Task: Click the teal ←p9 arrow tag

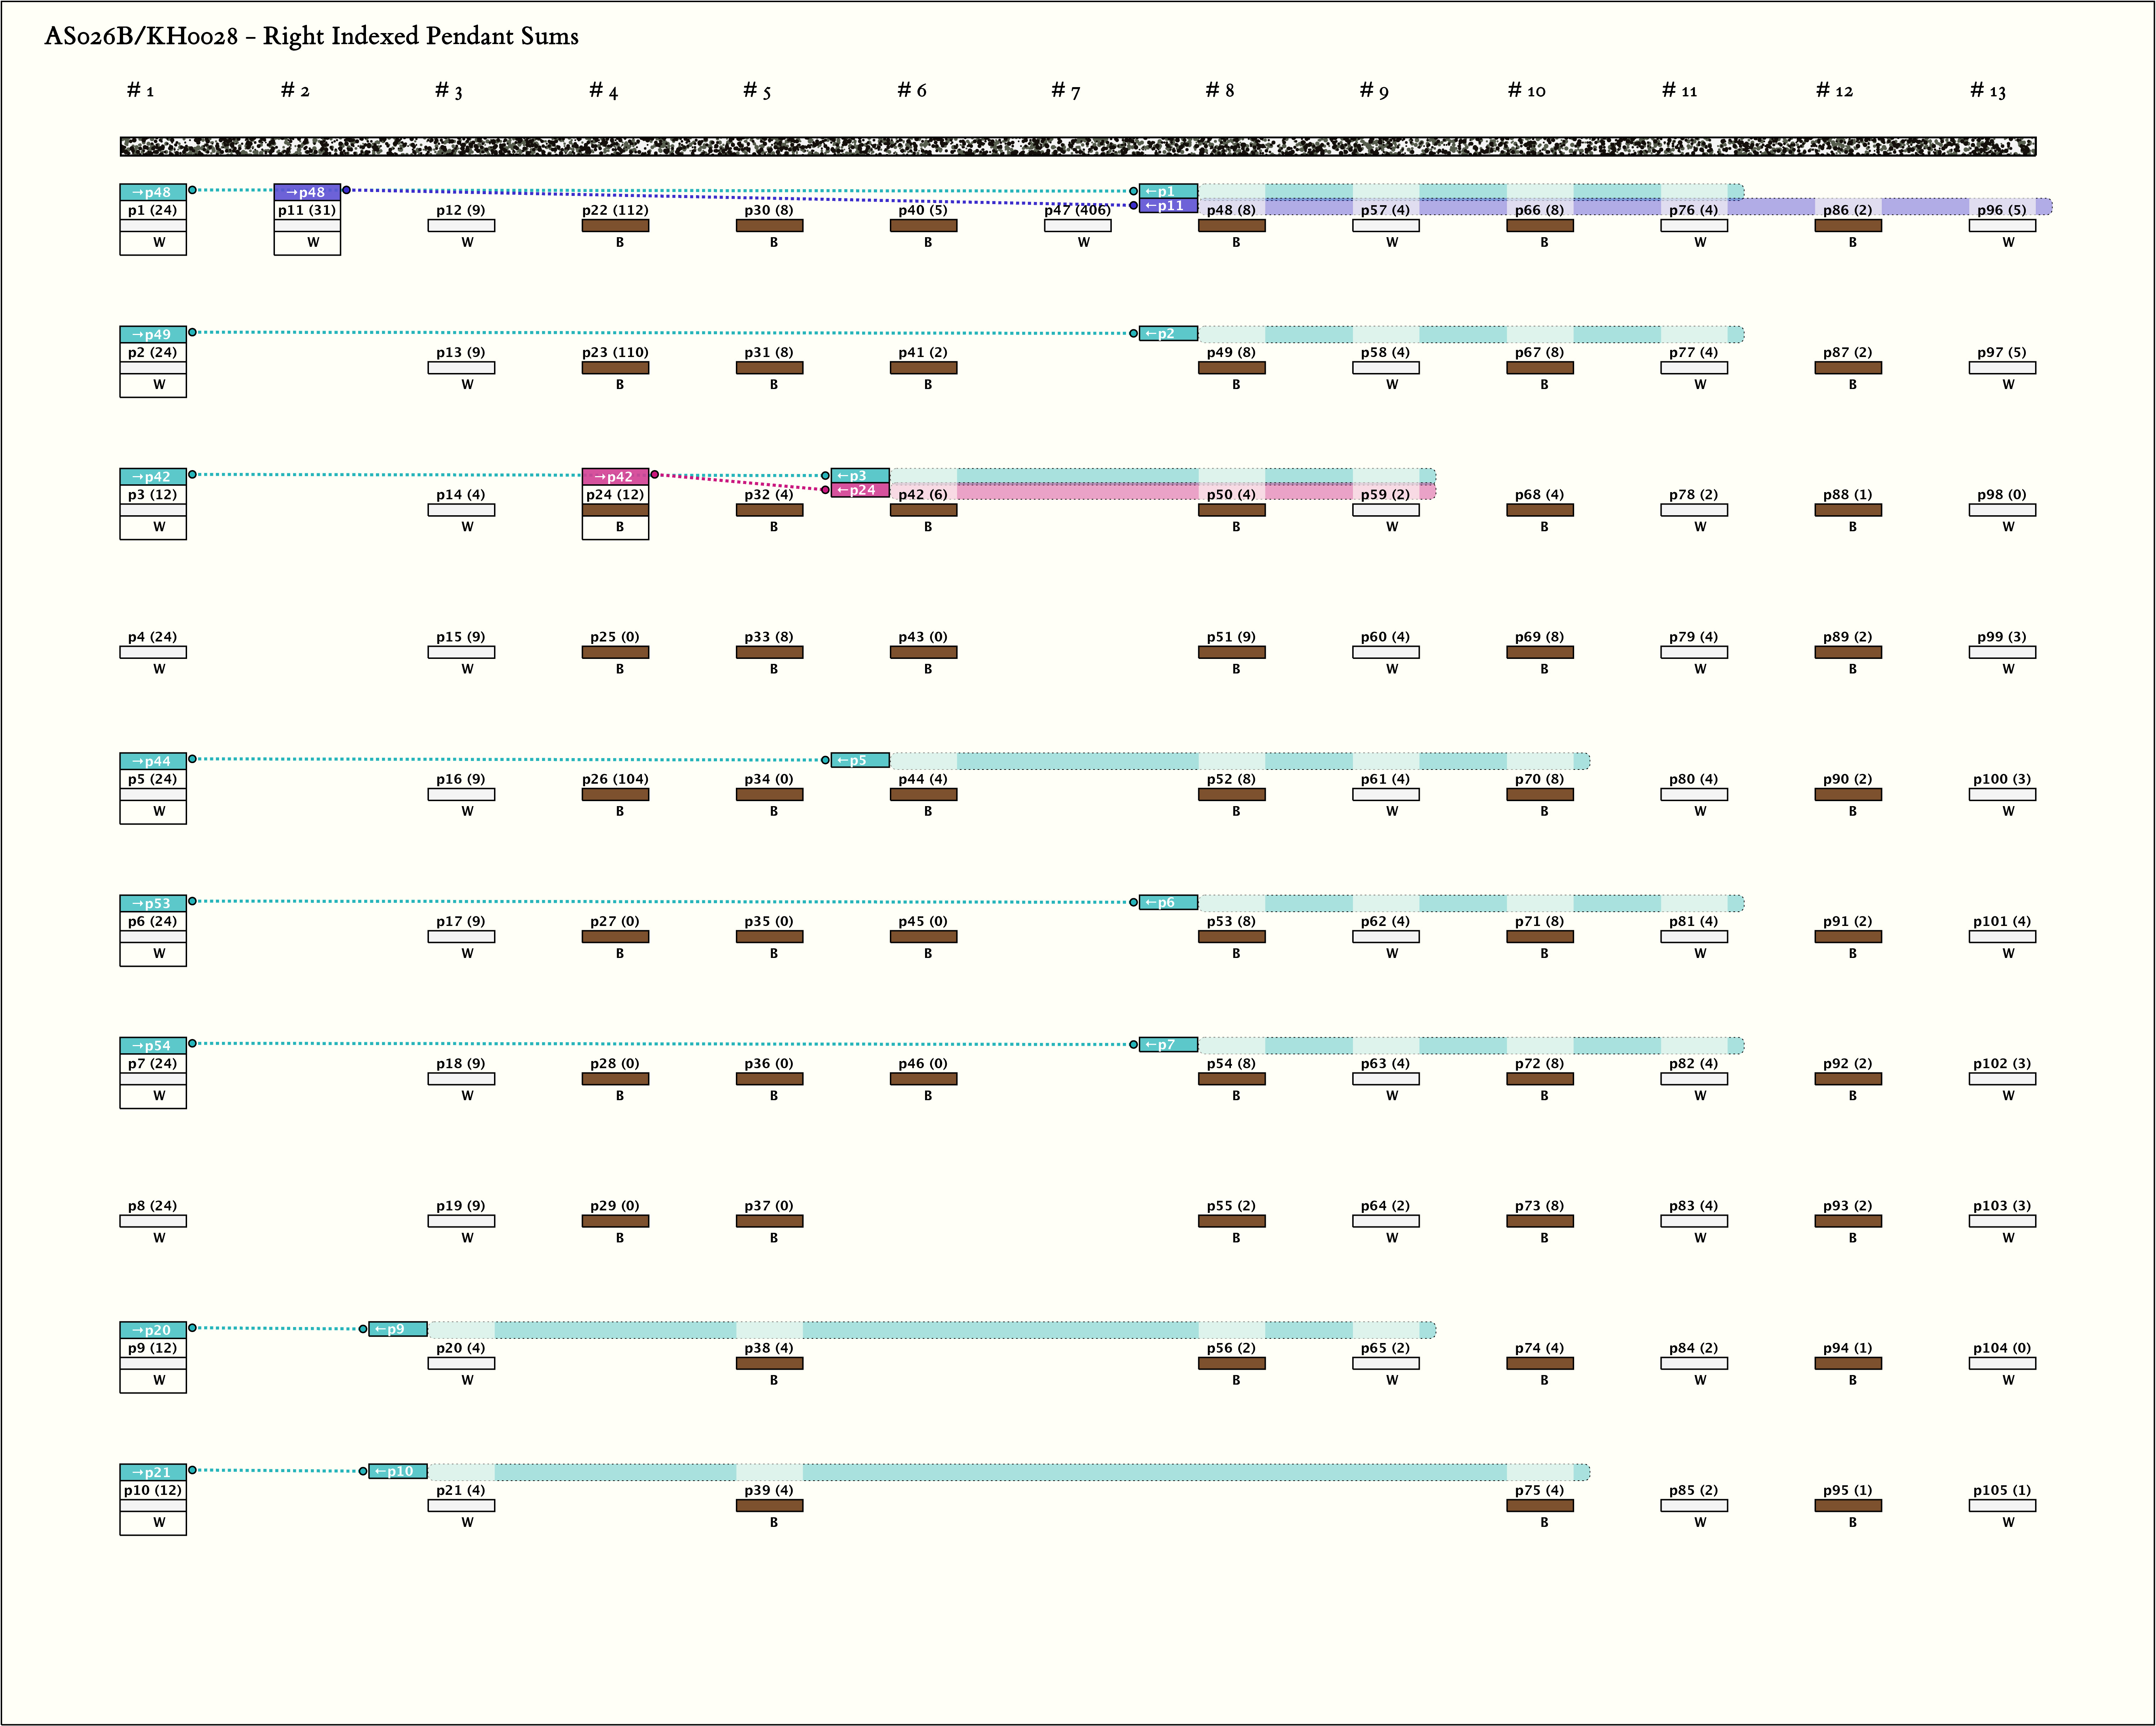Action: 398,1330
